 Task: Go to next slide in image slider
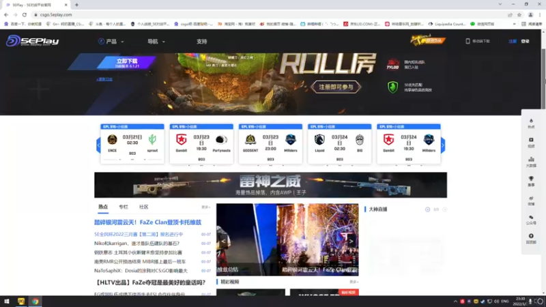click(x=351, y=241)
